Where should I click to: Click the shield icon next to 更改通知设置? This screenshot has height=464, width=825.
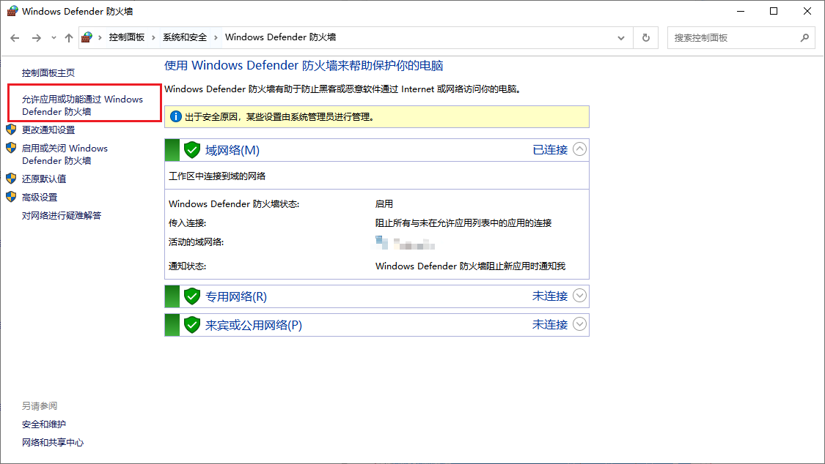click(11, 130)
